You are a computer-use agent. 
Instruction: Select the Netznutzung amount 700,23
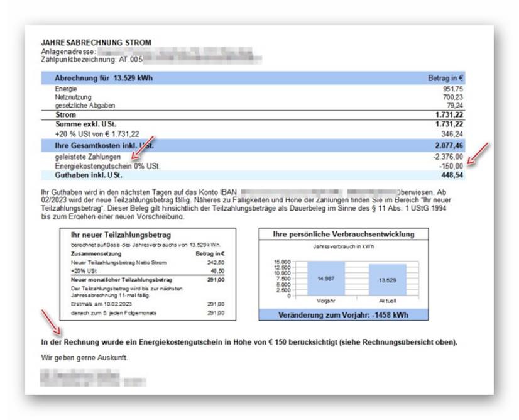[x=453, y=97]
